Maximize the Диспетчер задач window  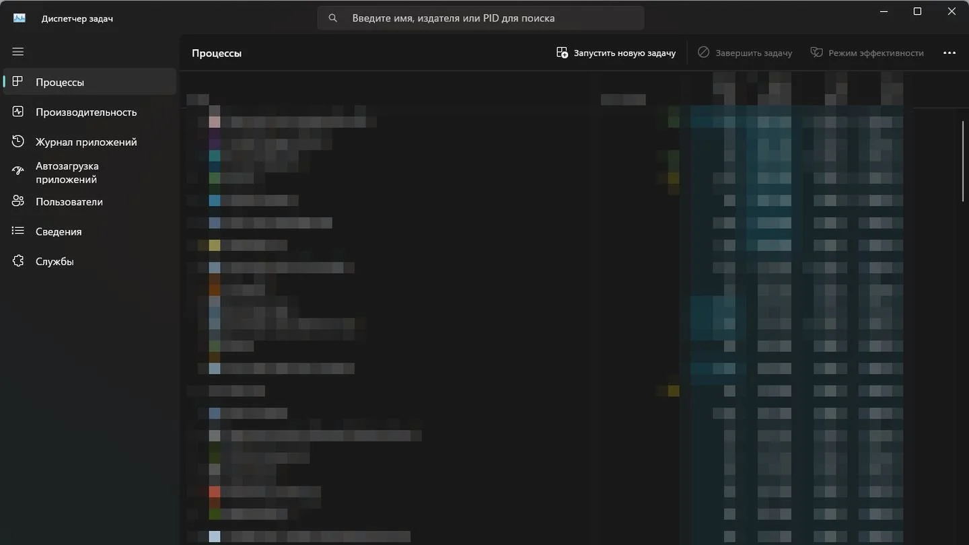click(x=917, y=11)
